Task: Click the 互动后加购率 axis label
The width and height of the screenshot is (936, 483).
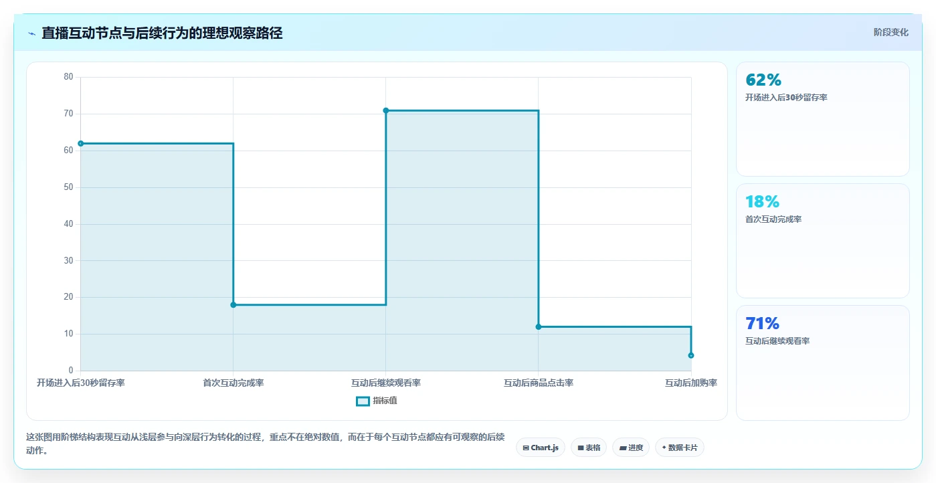Action: [691, 383]
